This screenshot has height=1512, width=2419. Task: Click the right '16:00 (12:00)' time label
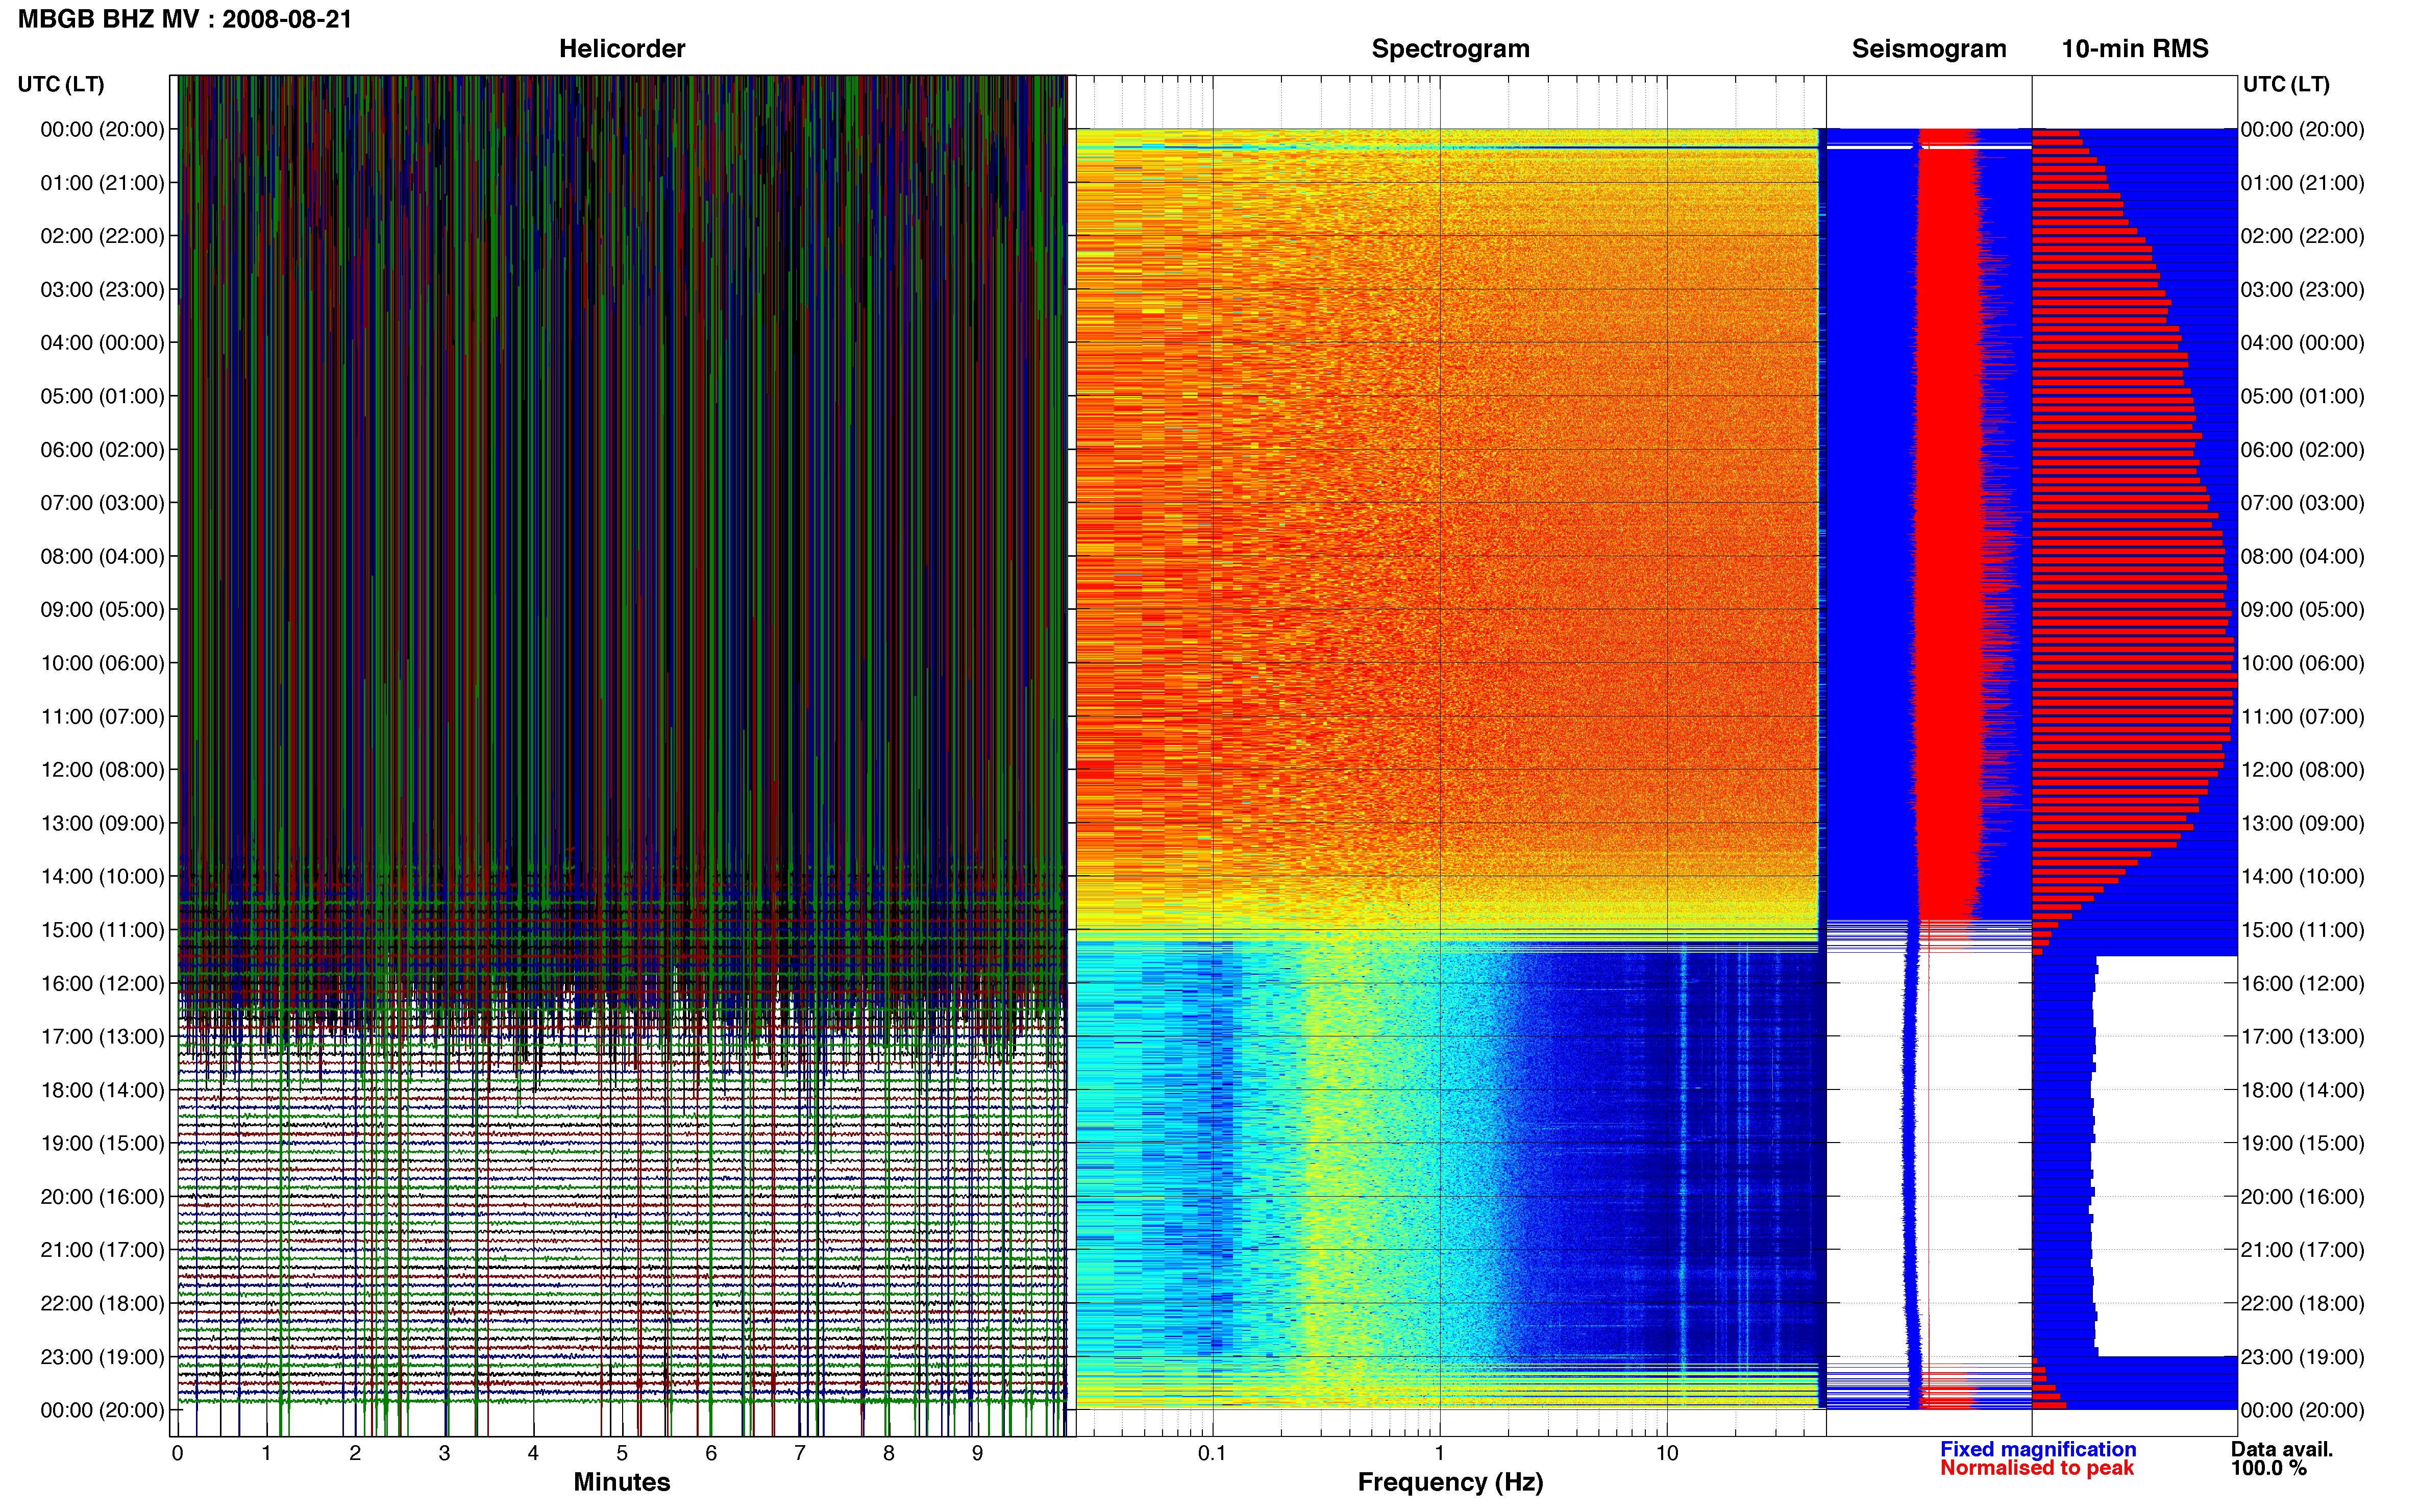coord(2303,983)
